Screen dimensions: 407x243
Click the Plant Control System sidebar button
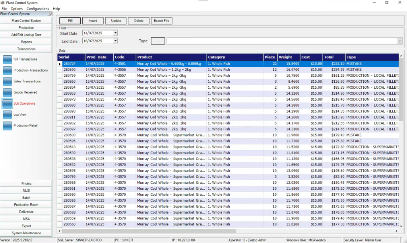[x=26, y=21]
